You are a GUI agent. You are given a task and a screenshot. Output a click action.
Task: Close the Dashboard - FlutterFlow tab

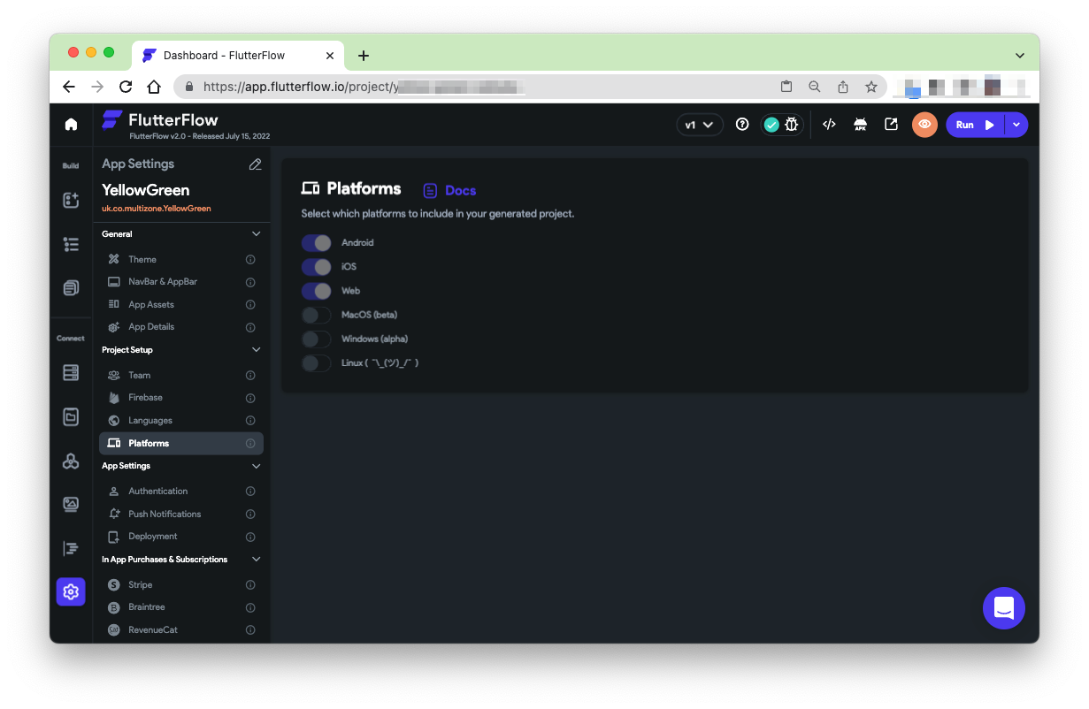pyautogui.click(x=330, y=55)
